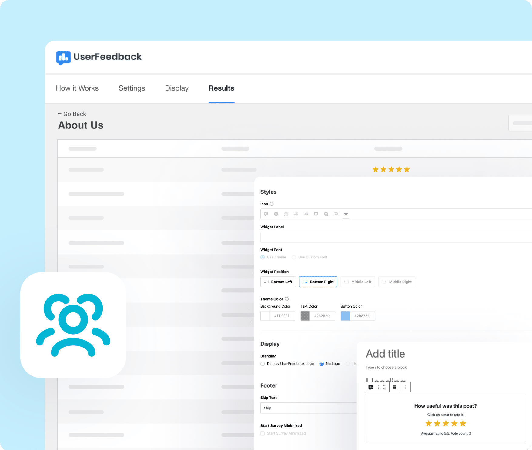Click the Go Back link

click(75, 114)
